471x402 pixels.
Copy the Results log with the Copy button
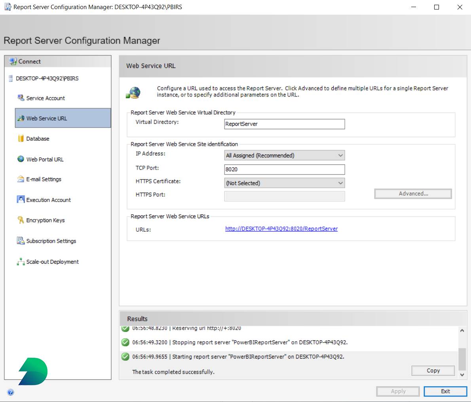433,370
